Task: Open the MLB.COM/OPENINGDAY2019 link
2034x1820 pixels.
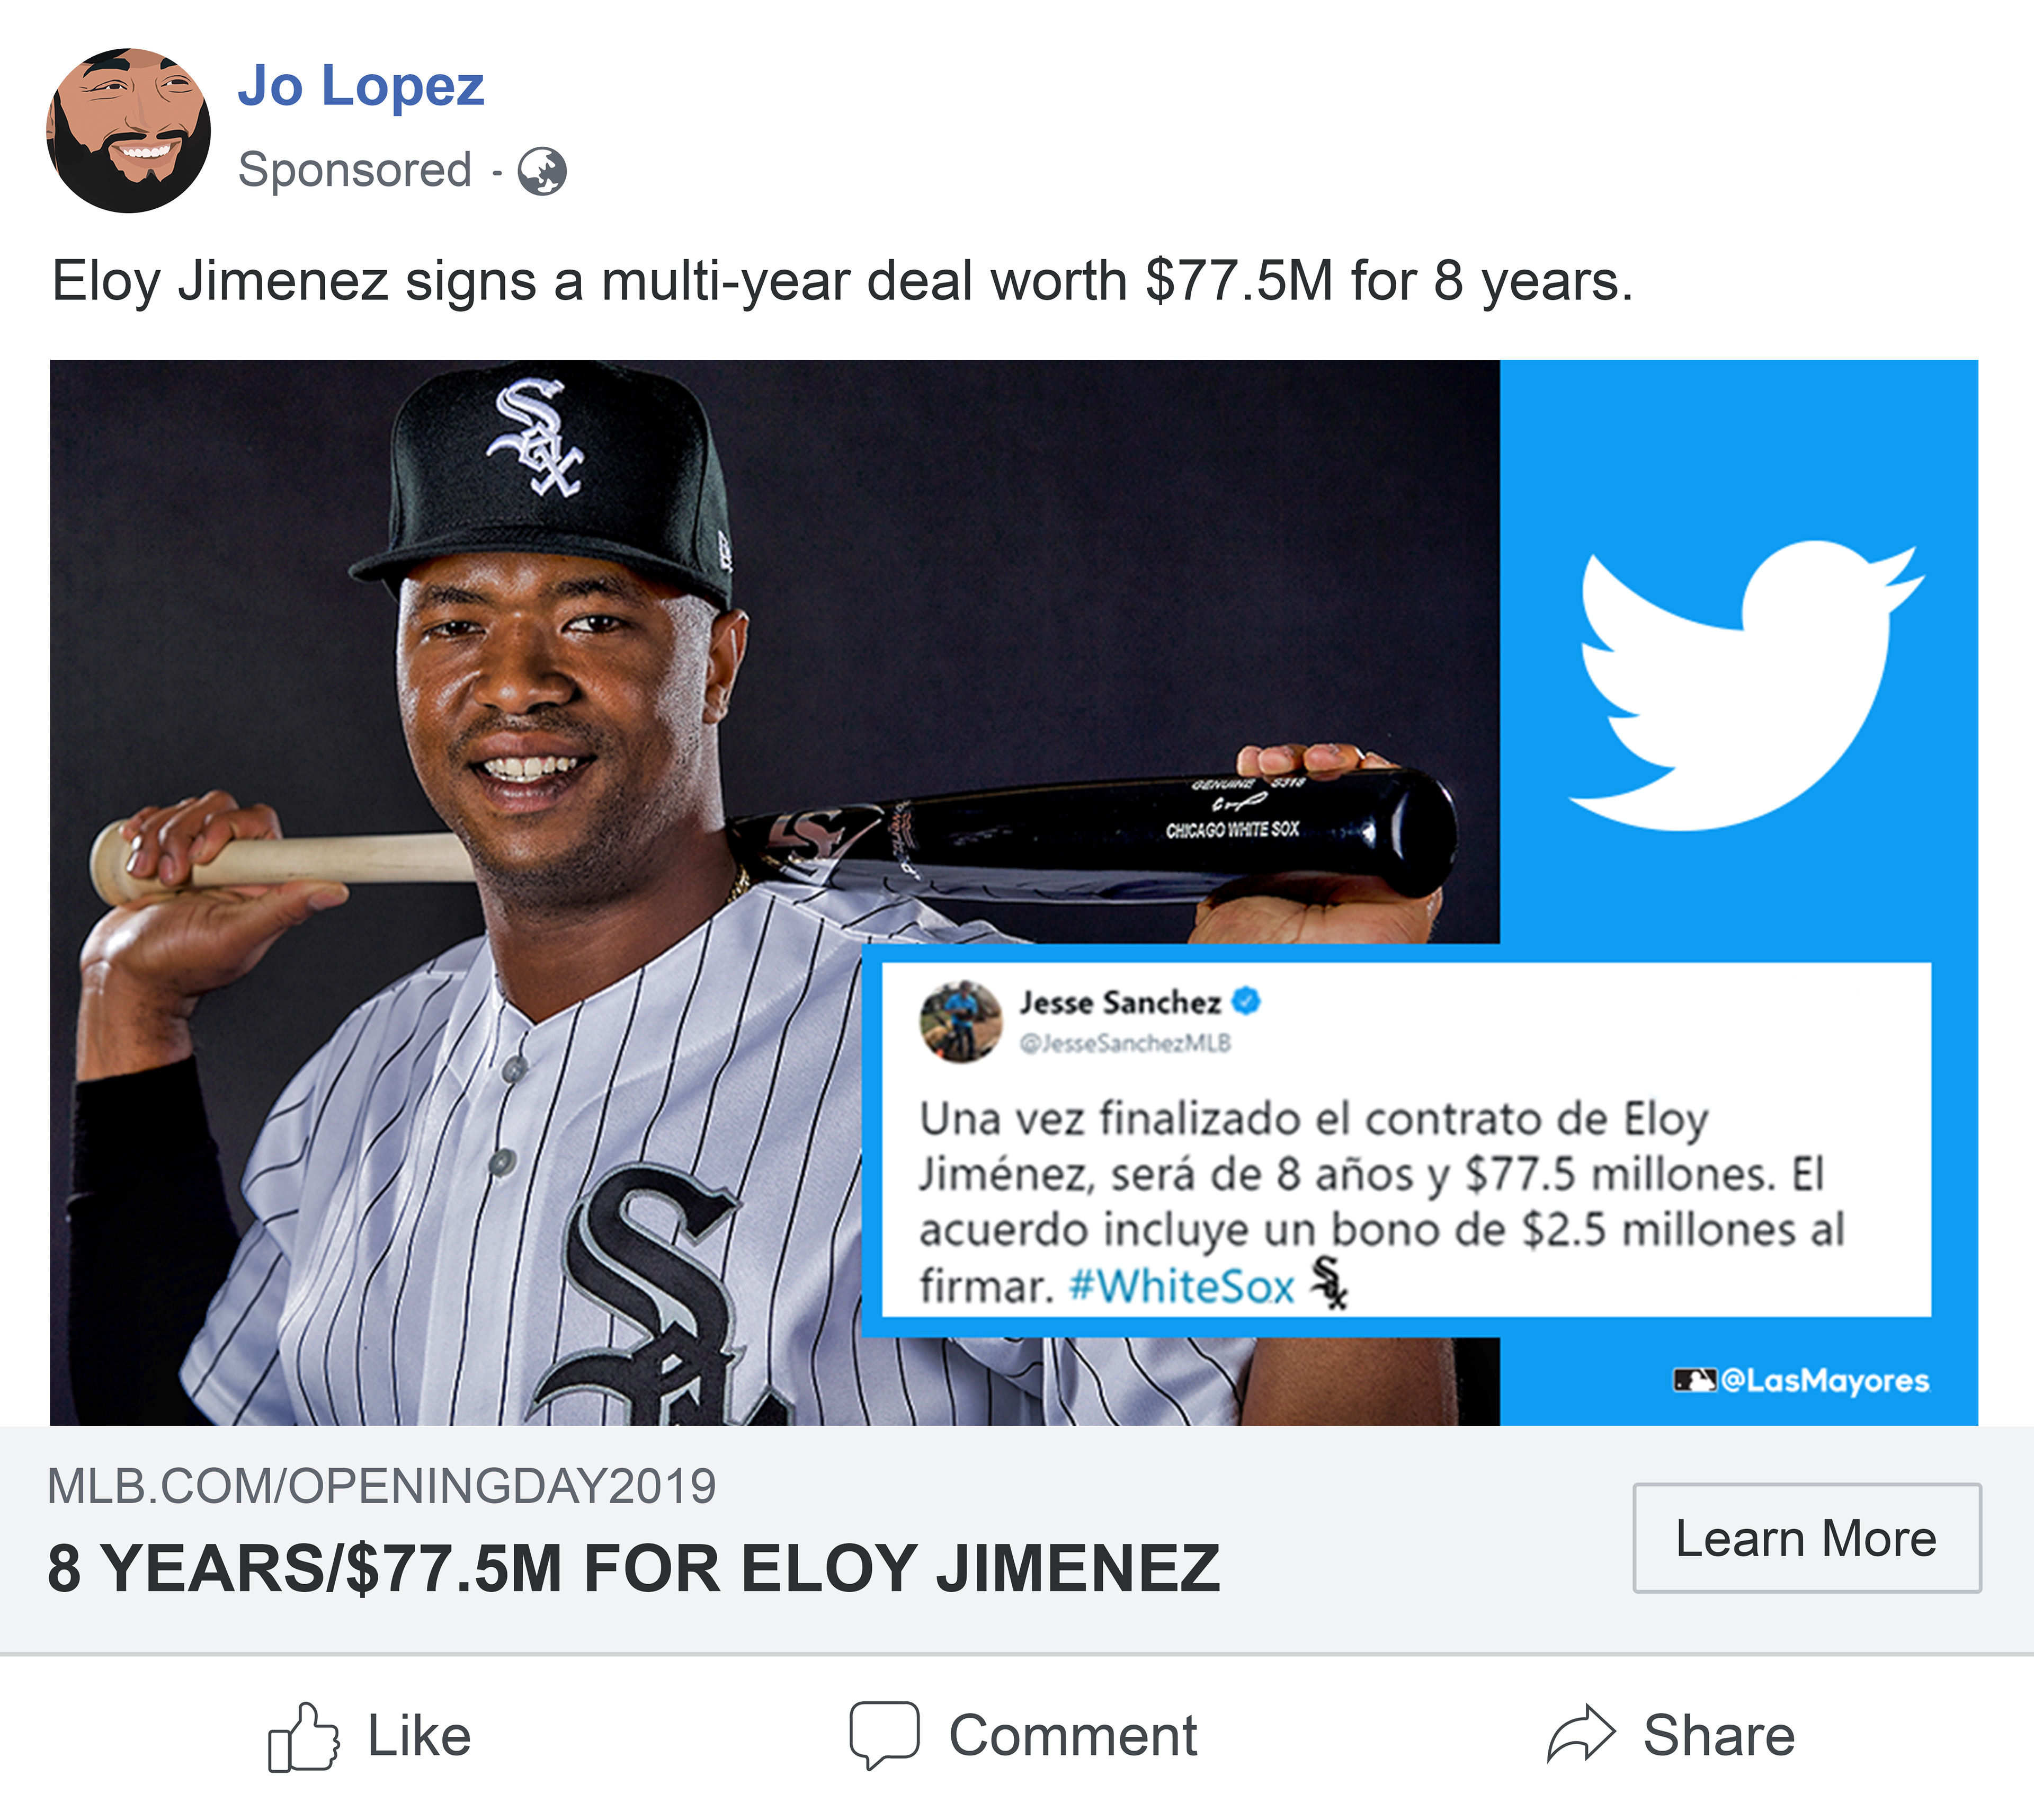Action: [x=382, y=1486]
